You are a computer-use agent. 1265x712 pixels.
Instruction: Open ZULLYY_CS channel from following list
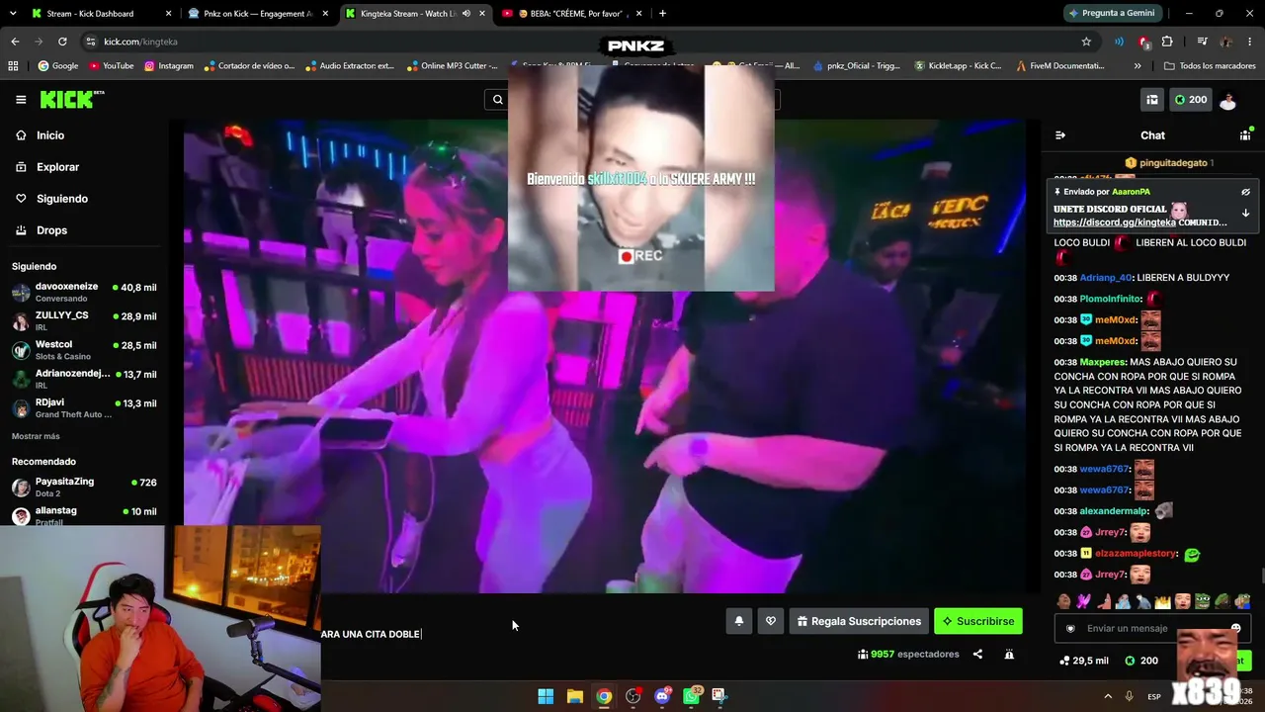pyautogui.click(x=84, y=320)
